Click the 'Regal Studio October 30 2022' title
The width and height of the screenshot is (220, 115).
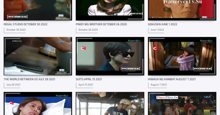click(x=26, y=24)
